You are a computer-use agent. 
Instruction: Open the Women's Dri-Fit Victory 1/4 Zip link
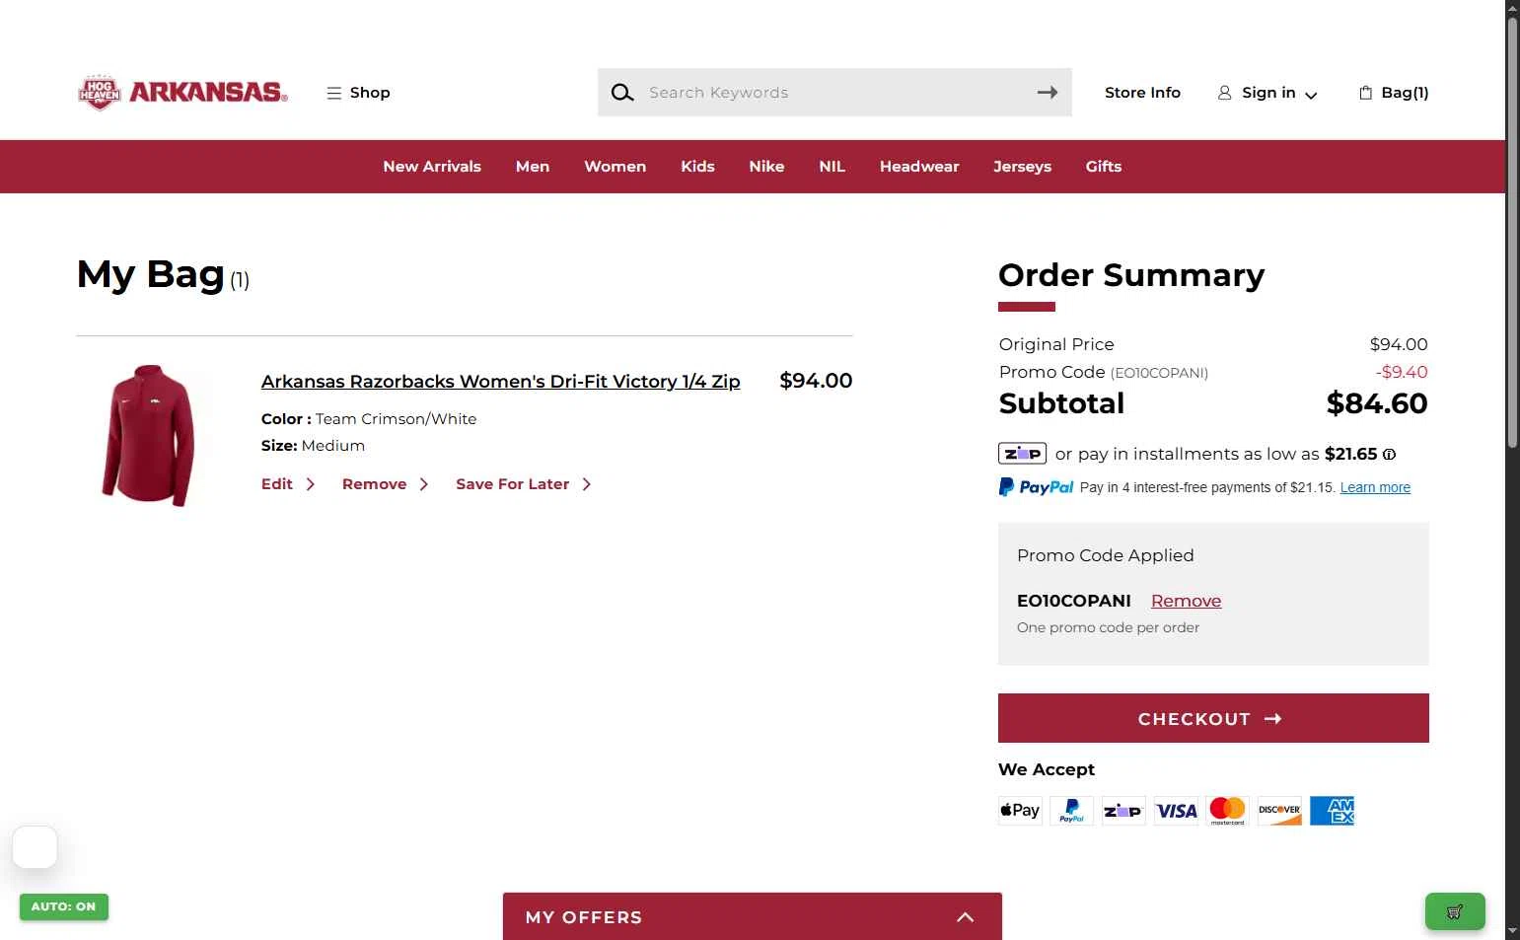point(500,382)
